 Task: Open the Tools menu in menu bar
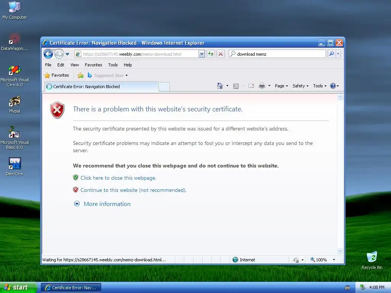[x=113, y=65]
